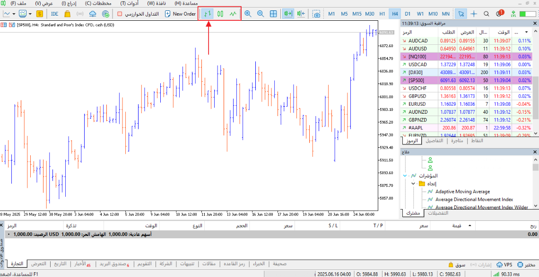Open the search magnifier in toolbar
Screen dimensions: 539x277
tap(487, 14)
